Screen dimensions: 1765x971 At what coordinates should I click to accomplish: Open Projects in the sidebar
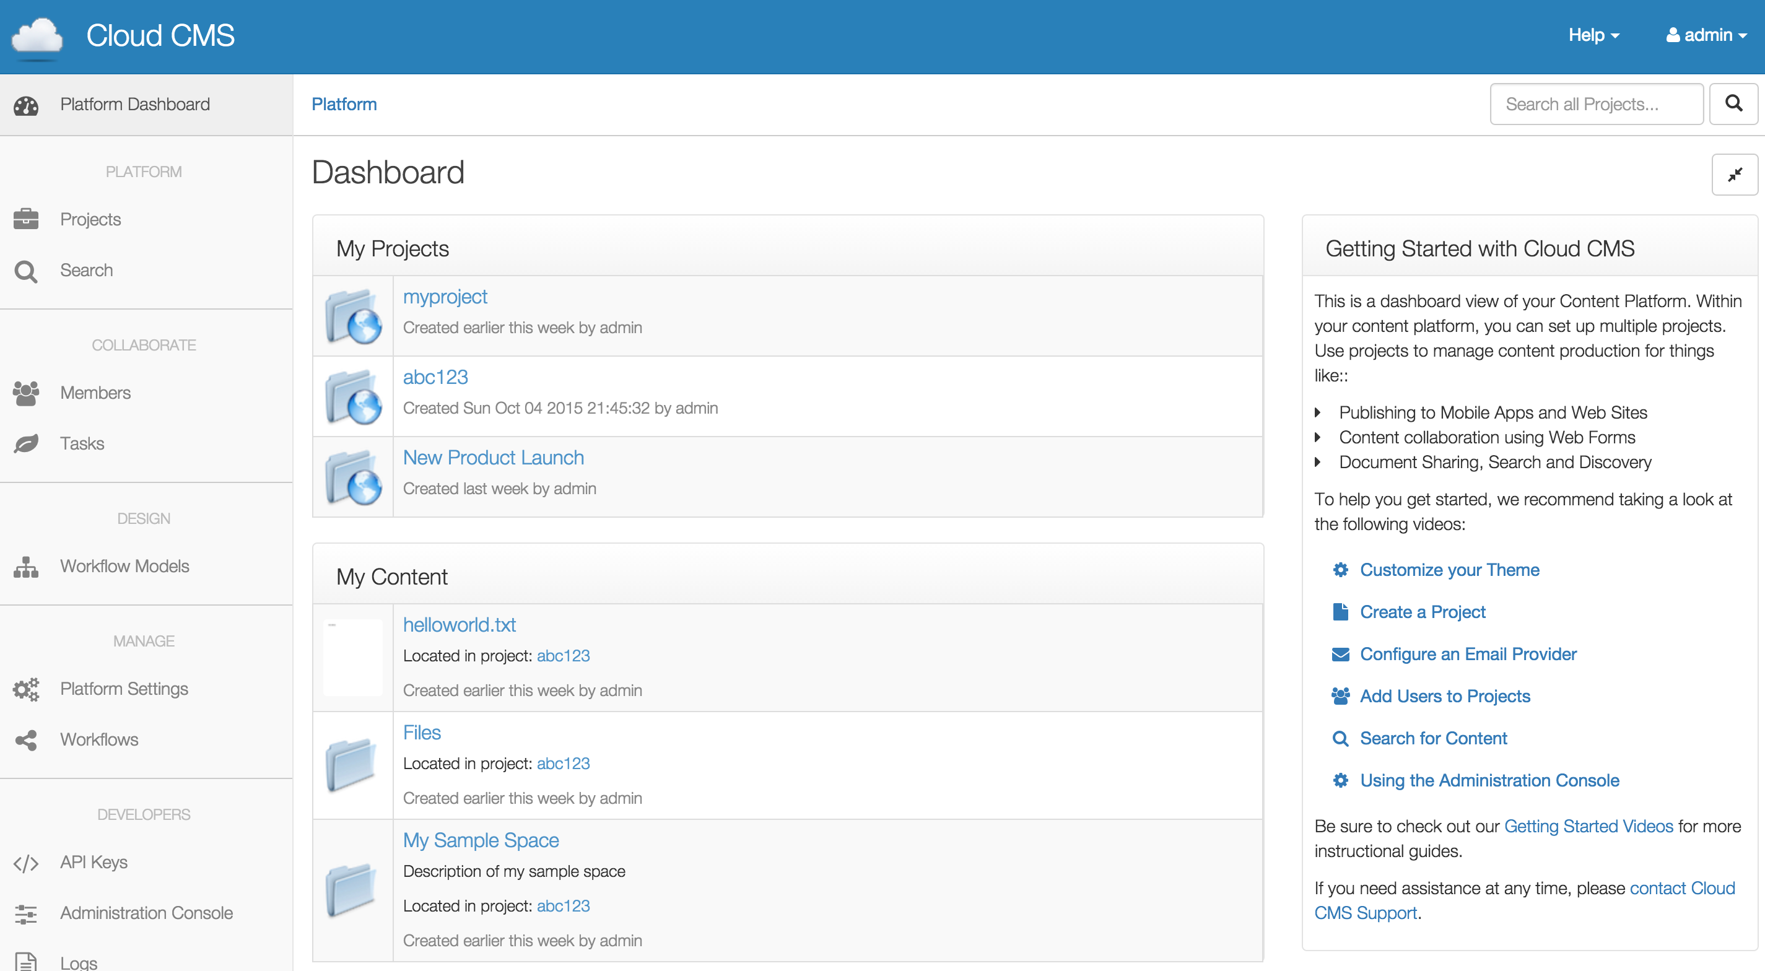coord(146,219)
